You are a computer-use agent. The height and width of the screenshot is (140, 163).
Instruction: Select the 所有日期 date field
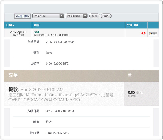(x=22, y=16)
